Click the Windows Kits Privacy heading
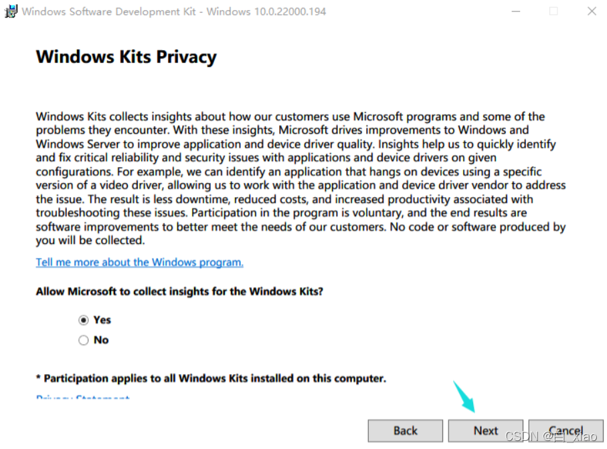Screen dimensions: 607x449 126,57
